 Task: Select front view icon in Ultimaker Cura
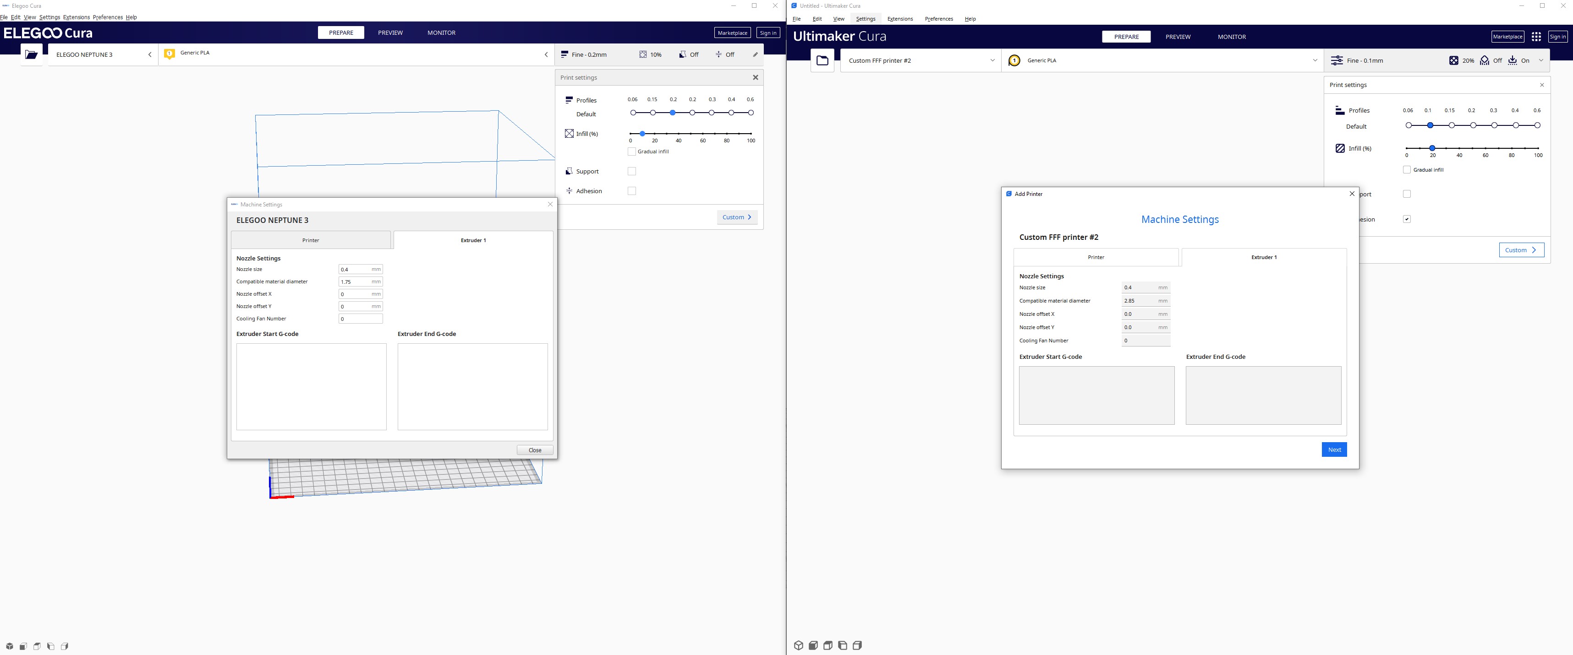coord(813,645)
